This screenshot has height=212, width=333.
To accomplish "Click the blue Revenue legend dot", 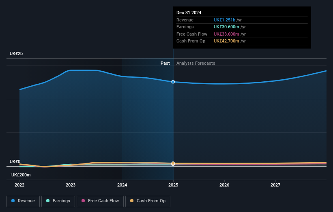I will pyautogui.click(x=13, y=201).
